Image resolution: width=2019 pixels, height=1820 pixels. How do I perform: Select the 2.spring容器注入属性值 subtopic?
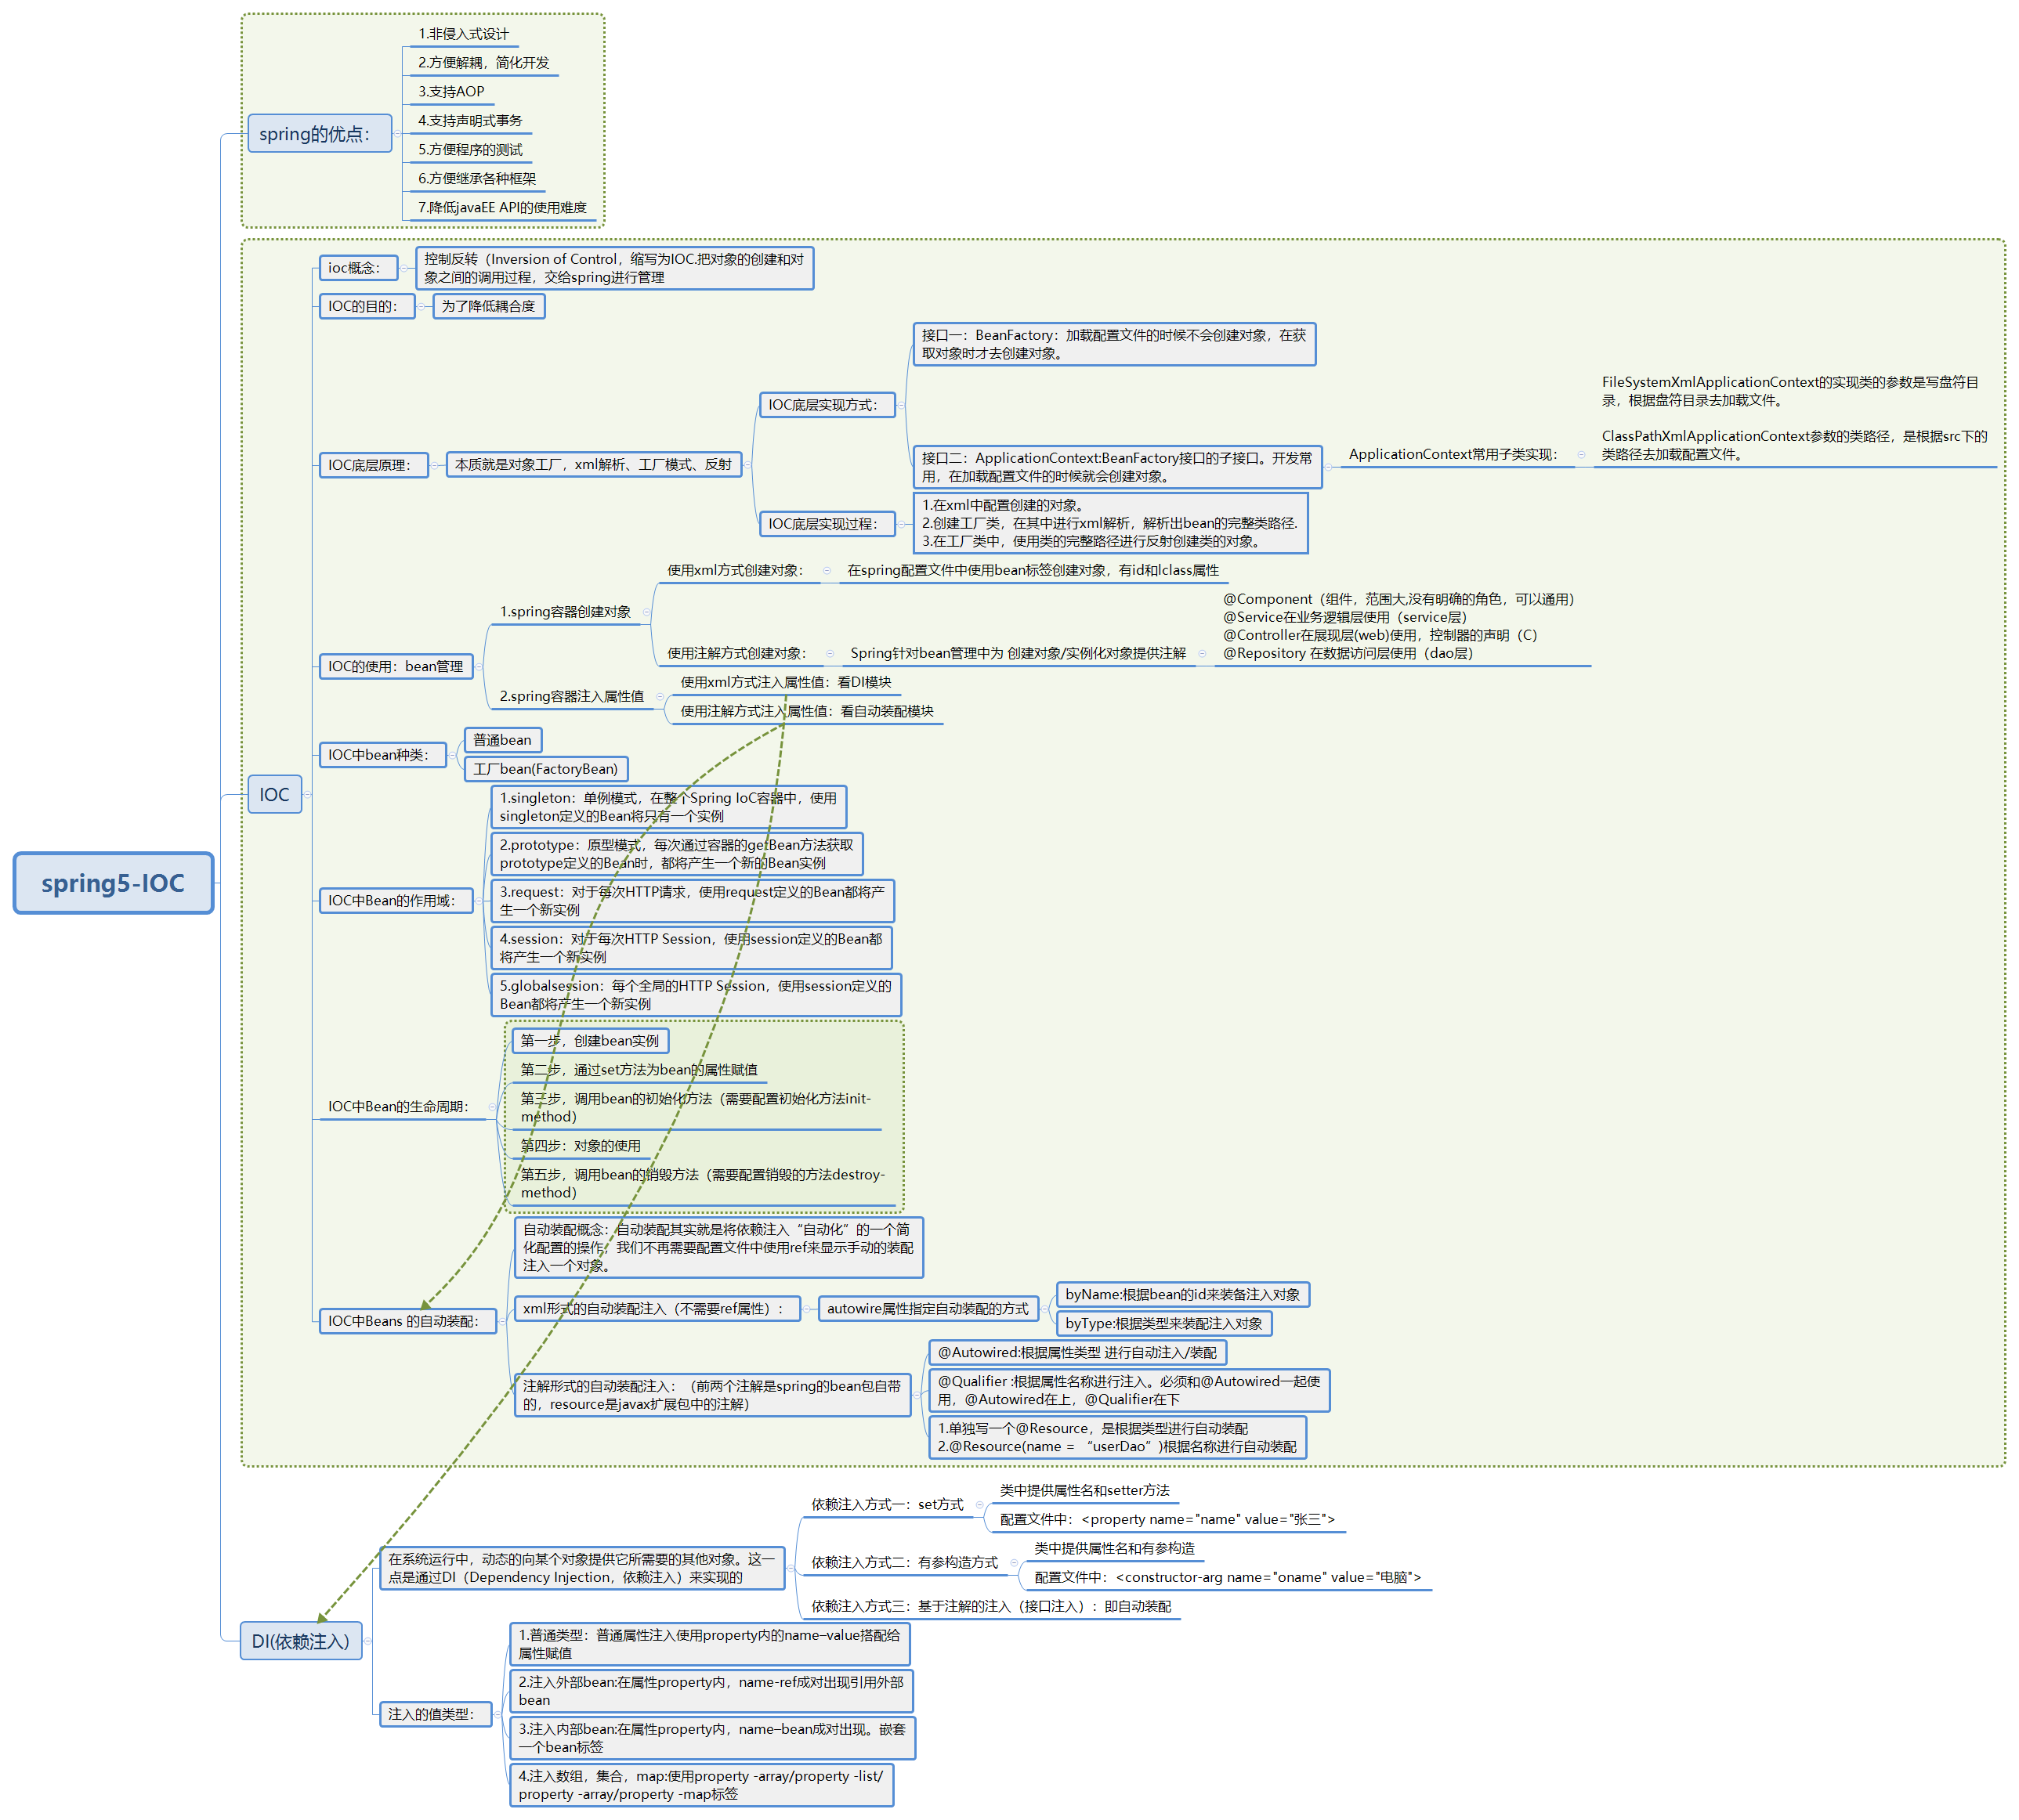click(x=572, y=696)
